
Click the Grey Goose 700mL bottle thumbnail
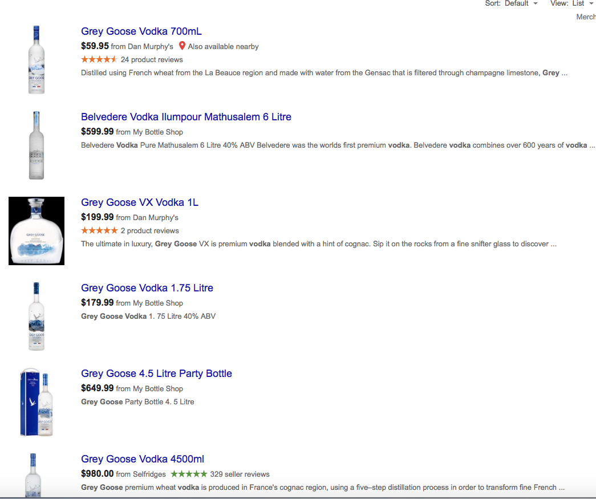37,60
